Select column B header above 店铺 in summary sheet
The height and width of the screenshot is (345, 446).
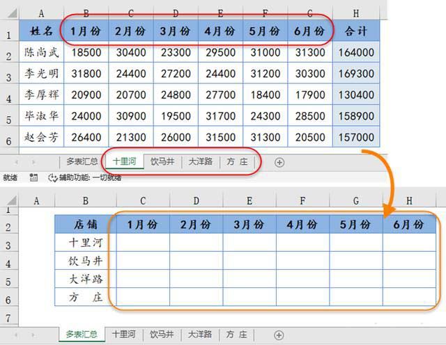(85, 201)
